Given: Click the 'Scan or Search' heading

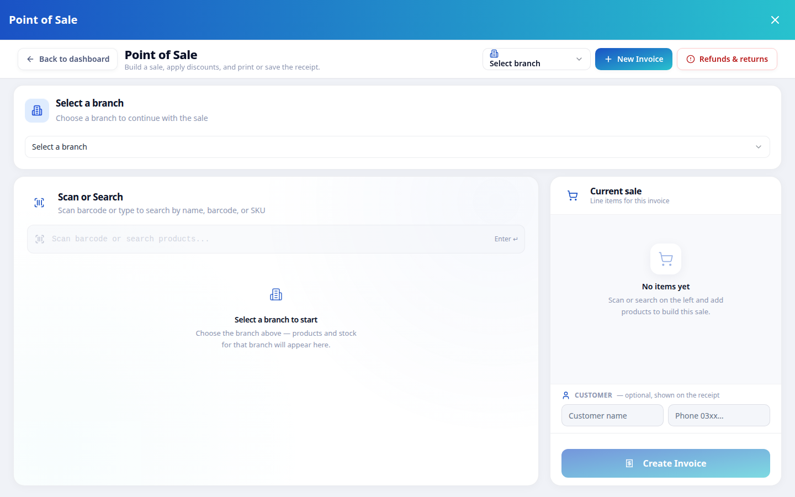Looking at the screenshot, I should pyautogui.click(x=91, y=197).
